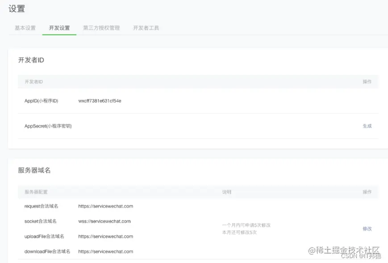Click 生成 to generate a new AppSecret
The image size is (388, 263).
tap(367, 126)
